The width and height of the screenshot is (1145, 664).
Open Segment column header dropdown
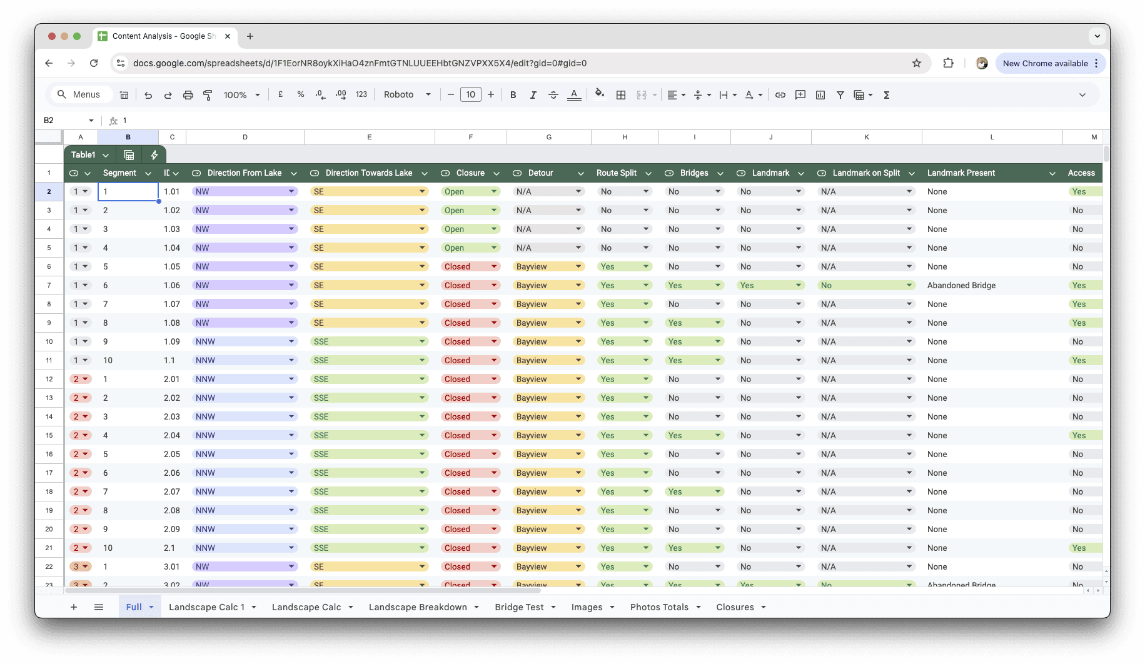(148, 173)
